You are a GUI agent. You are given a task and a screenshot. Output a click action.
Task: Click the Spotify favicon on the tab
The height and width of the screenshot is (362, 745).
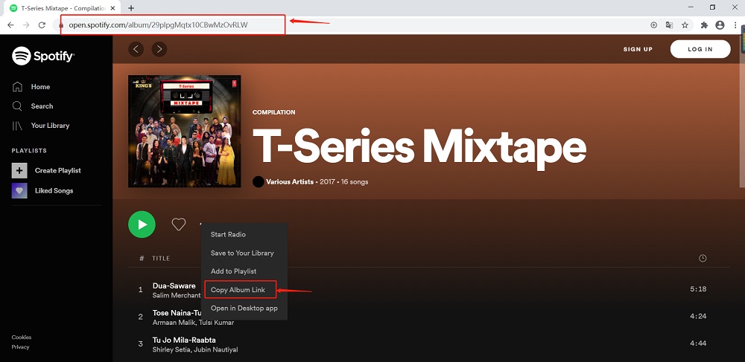click(x=13, y=8)
